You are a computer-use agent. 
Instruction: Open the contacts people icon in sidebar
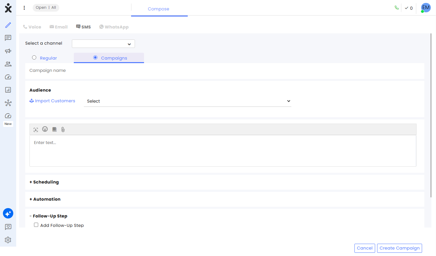[8, 64]
